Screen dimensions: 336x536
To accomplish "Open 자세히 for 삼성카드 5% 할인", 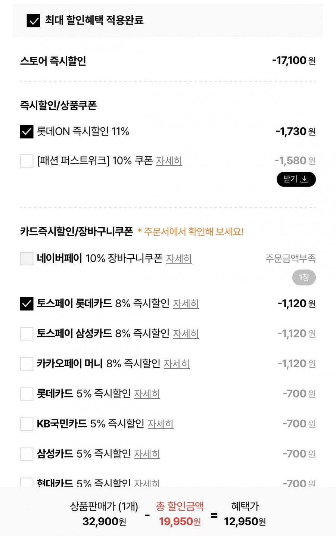I will pyautogui.click(x=147, y=454).
